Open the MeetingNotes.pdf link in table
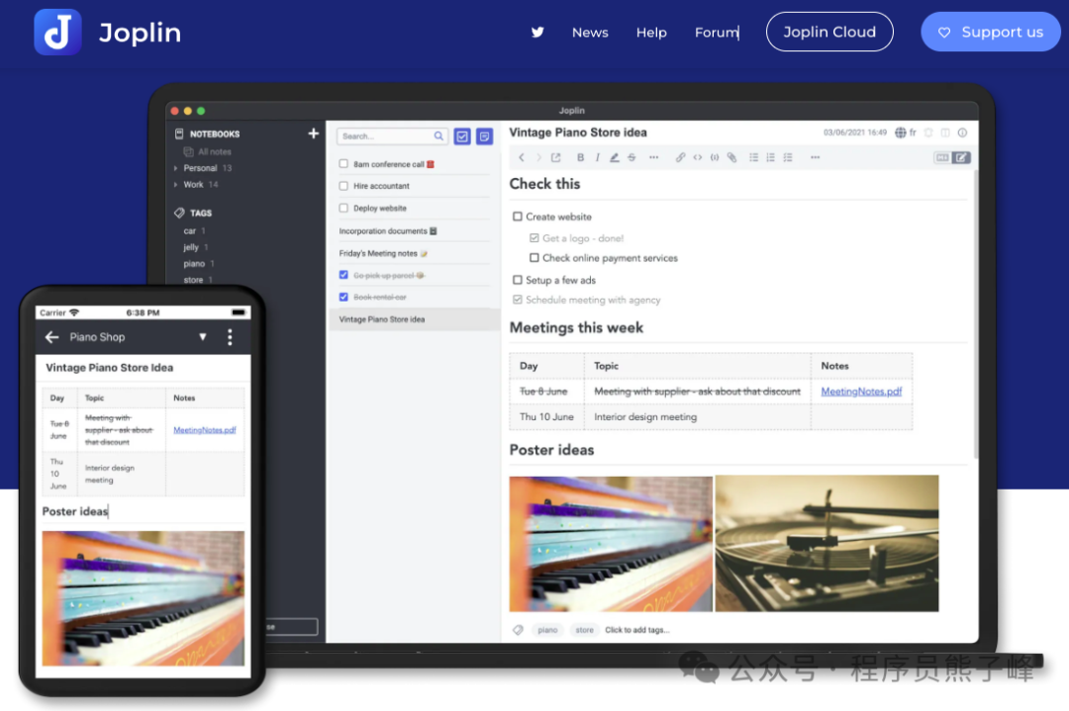 click(861, 392)
